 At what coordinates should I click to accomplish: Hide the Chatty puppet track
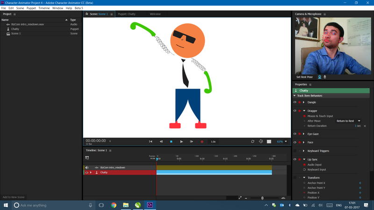click(x=86, y=173)
